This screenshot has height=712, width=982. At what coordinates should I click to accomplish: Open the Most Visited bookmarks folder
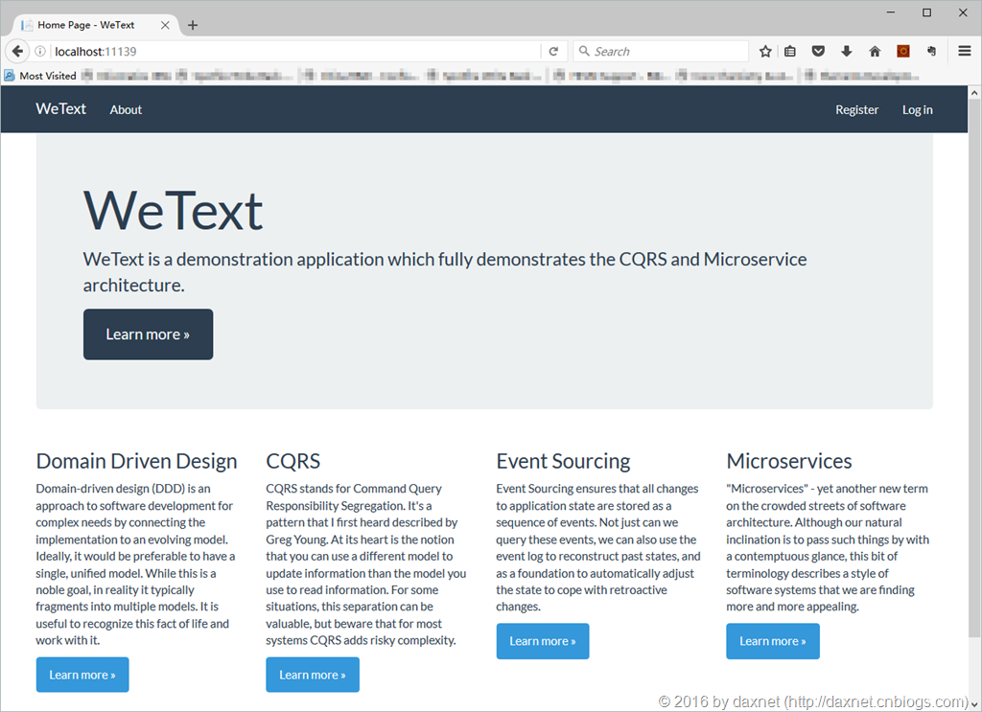(40, 76)
